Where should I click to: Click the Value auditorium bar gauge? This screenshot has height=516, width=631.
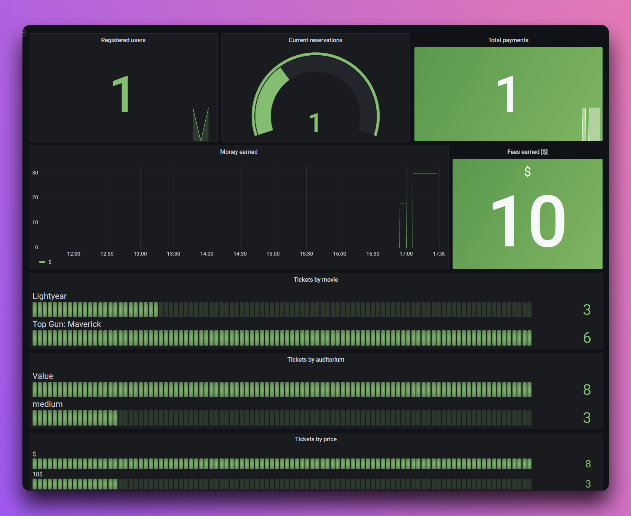[x=282, y=390]
